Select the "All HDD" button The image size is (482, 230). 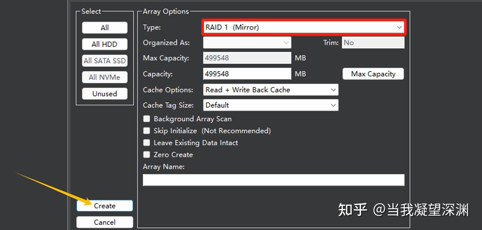[104, 44]
